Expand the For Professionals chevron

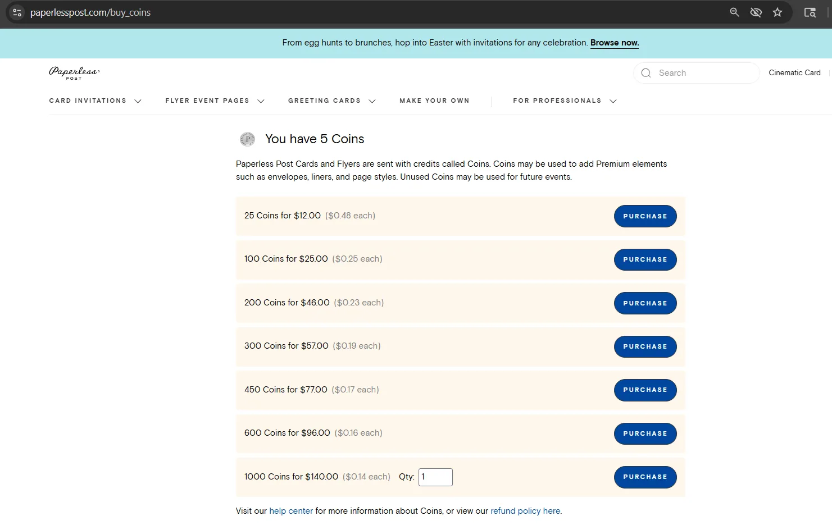pos(613,101)
